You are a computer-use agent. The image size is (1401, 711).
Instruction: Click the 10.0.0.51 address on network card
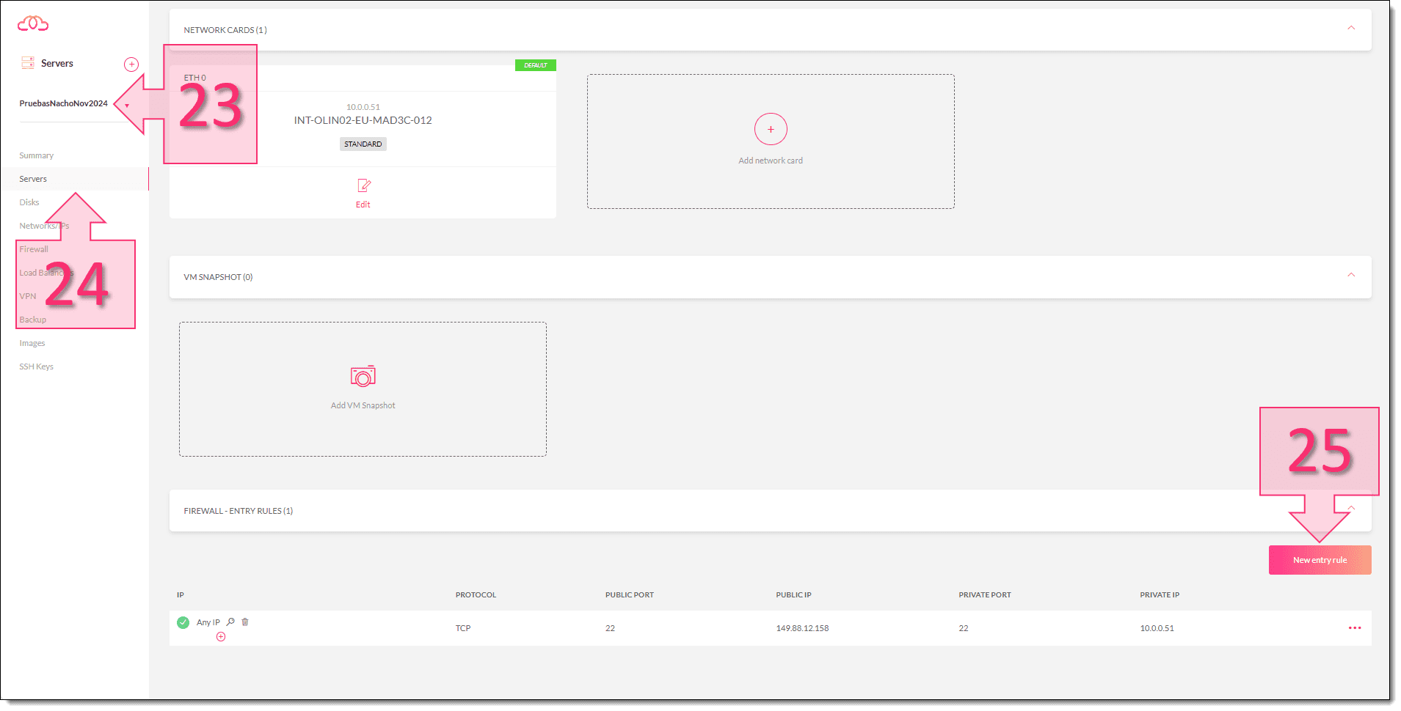tap(363, 107)
